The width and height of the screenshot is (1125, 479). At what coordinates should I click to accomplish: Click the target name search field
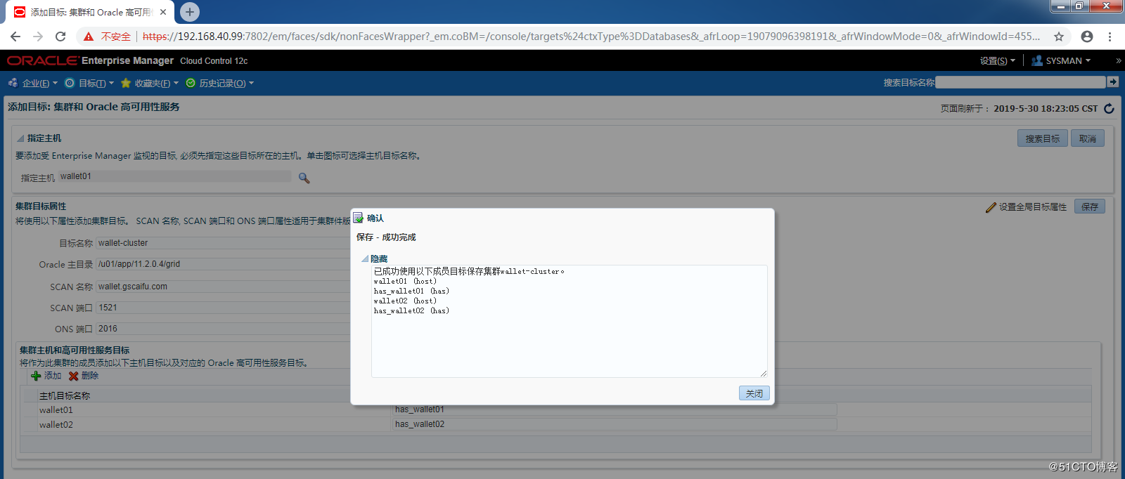coord(1020,82)
